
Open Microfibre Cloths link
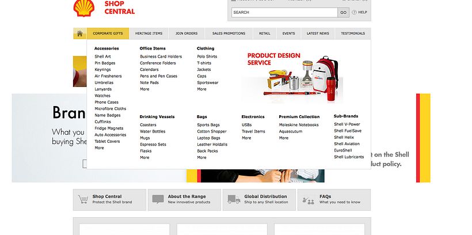click(x=110, y=109)
